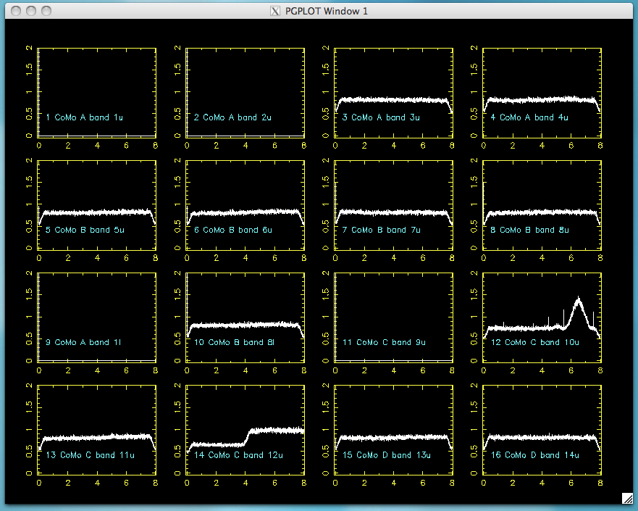The width and height of the screenshot is (638, 511).
Task: Click the '5 CoMo B band 5u' label
Action: (85, 230)
